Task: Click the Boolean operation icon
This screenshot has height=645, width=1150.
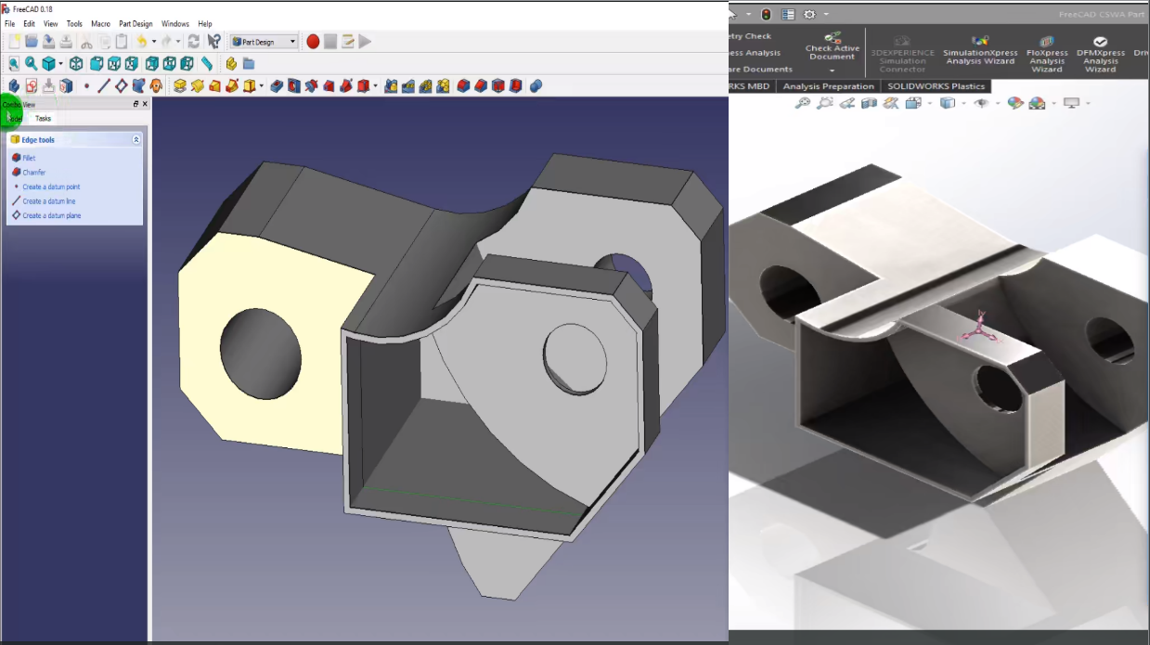Action: pyautogui.click(x=536, y=85)
